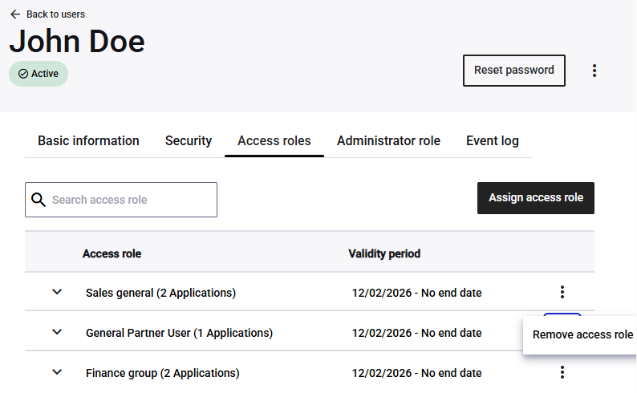Screen dimensions: 637x393
Task: Open three-dot menu for Sales general
Action: [562, 292]
